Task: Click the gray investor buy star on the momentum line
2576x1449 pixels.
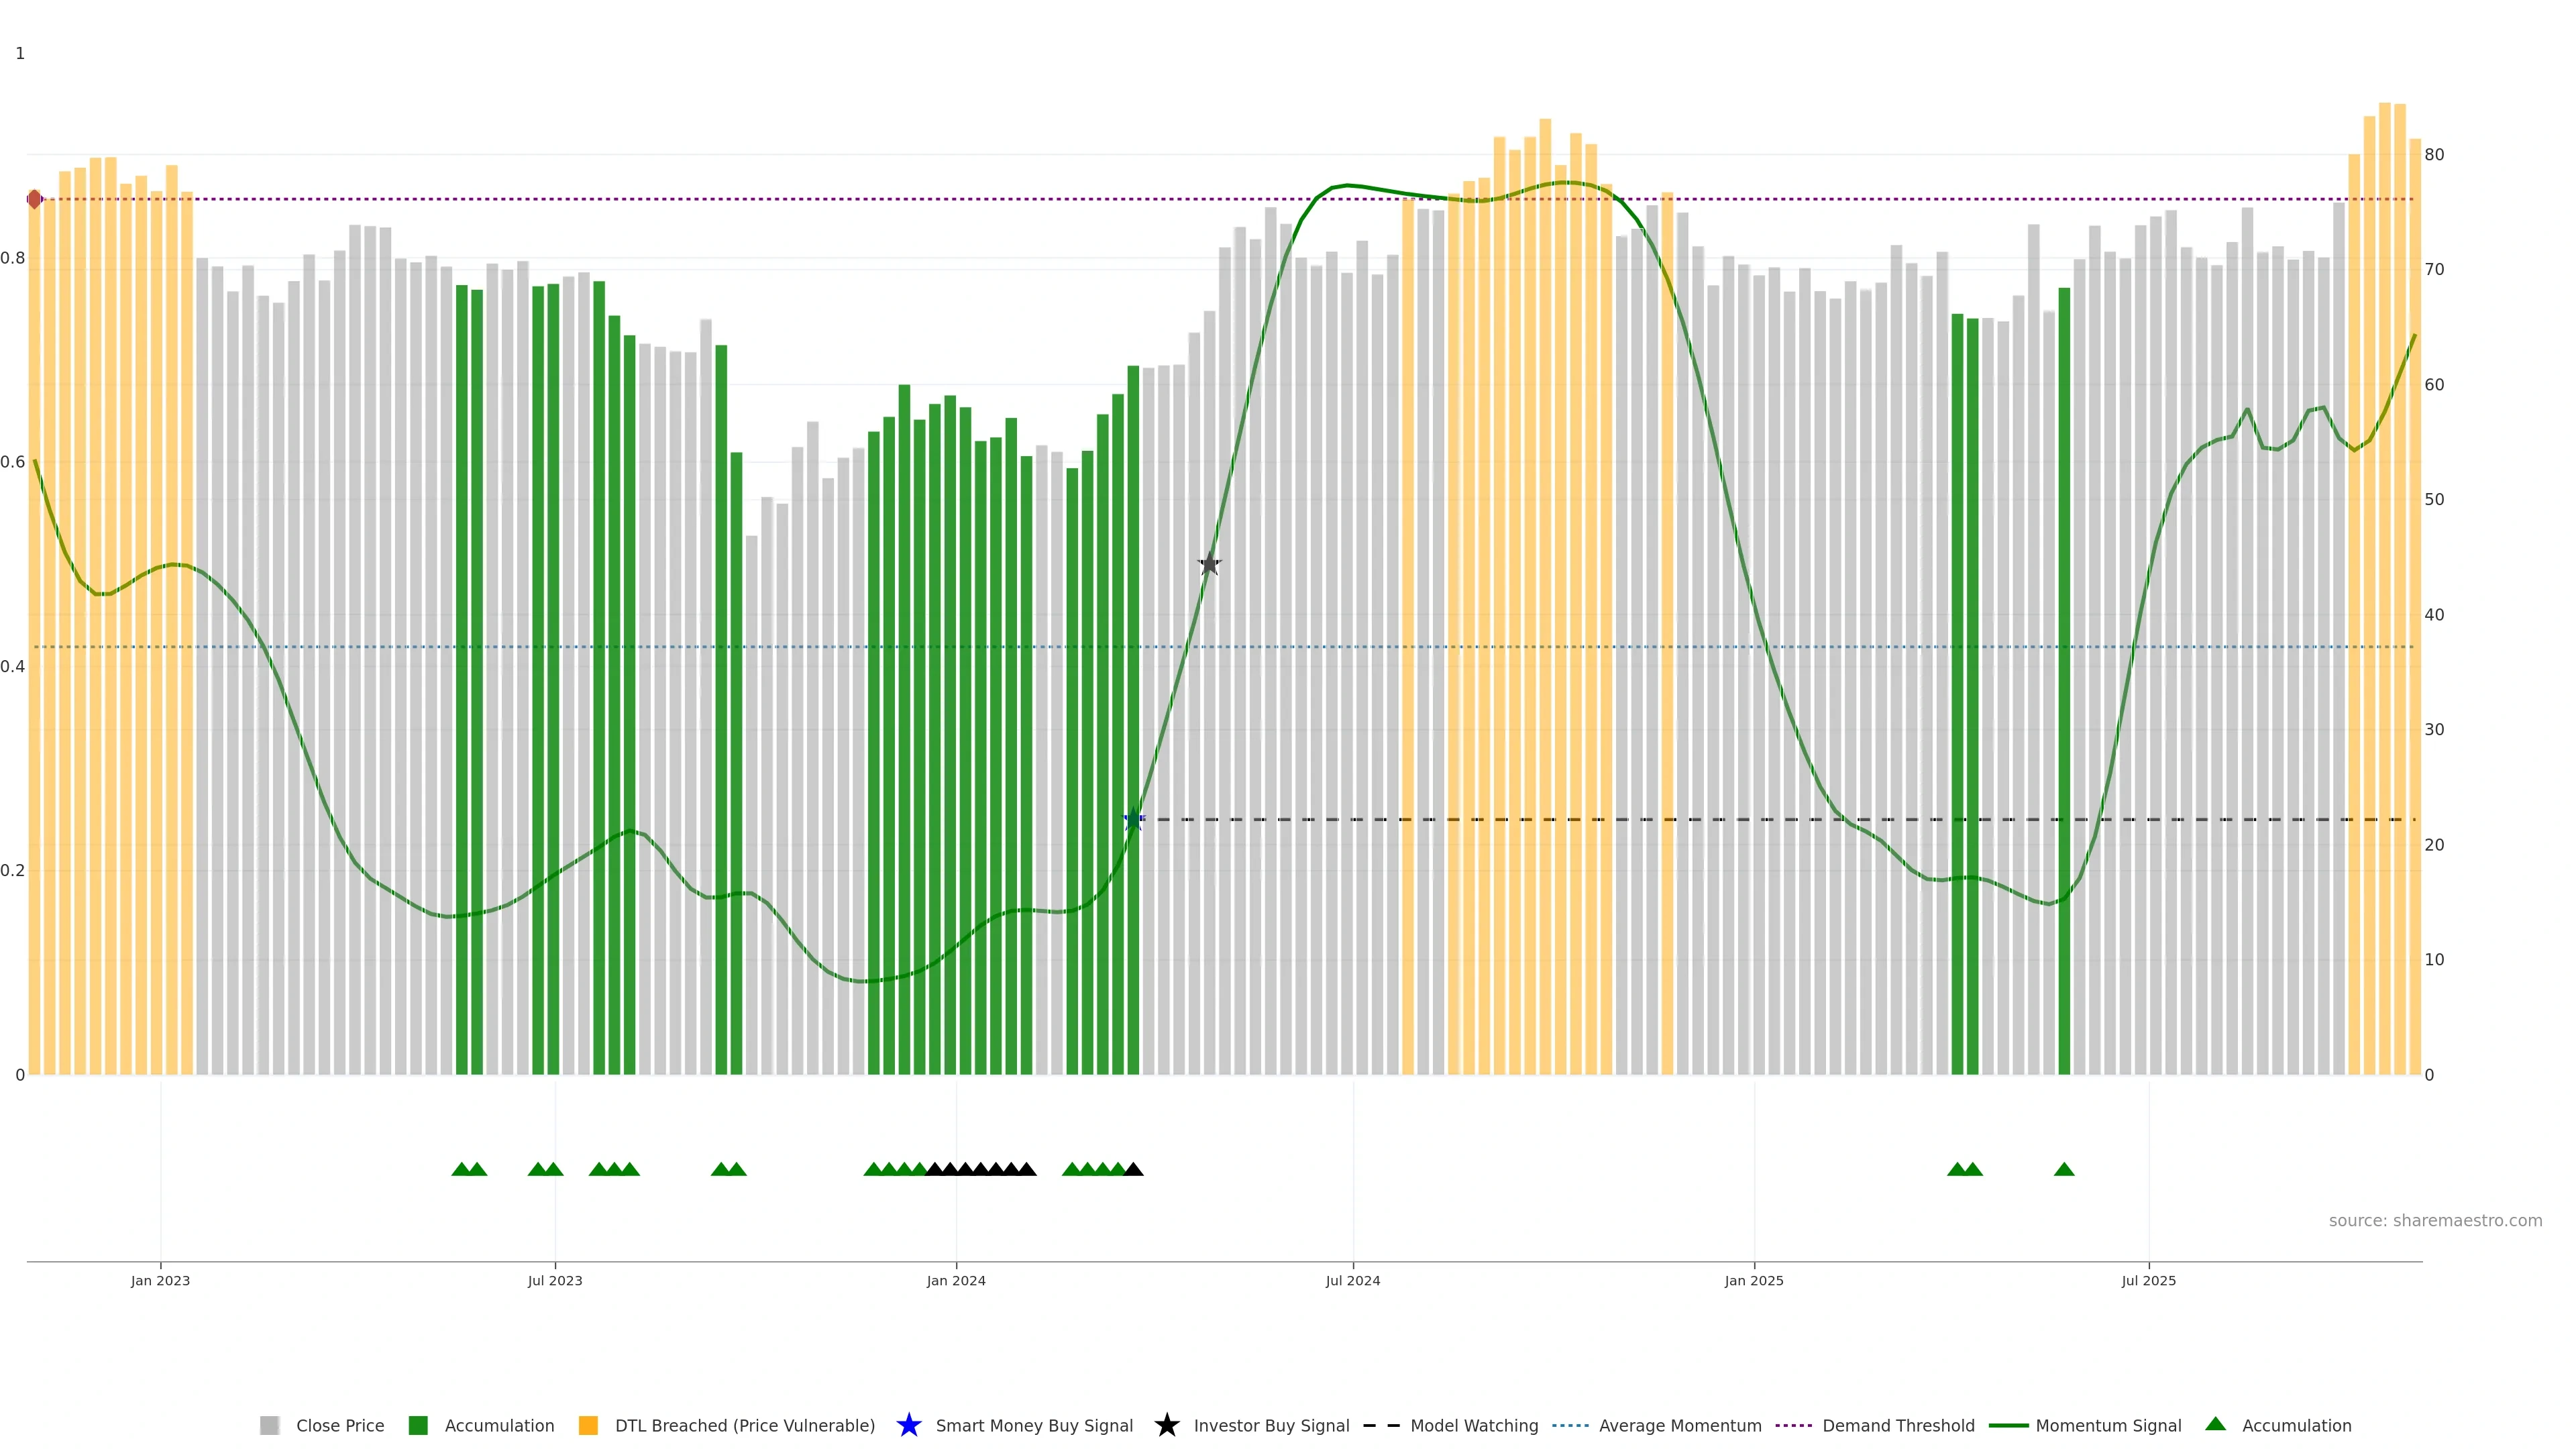Action: 1209,564
